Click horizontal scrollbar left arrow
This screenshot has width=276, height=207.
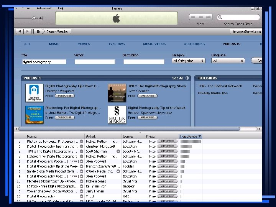[x=16, y=129]
